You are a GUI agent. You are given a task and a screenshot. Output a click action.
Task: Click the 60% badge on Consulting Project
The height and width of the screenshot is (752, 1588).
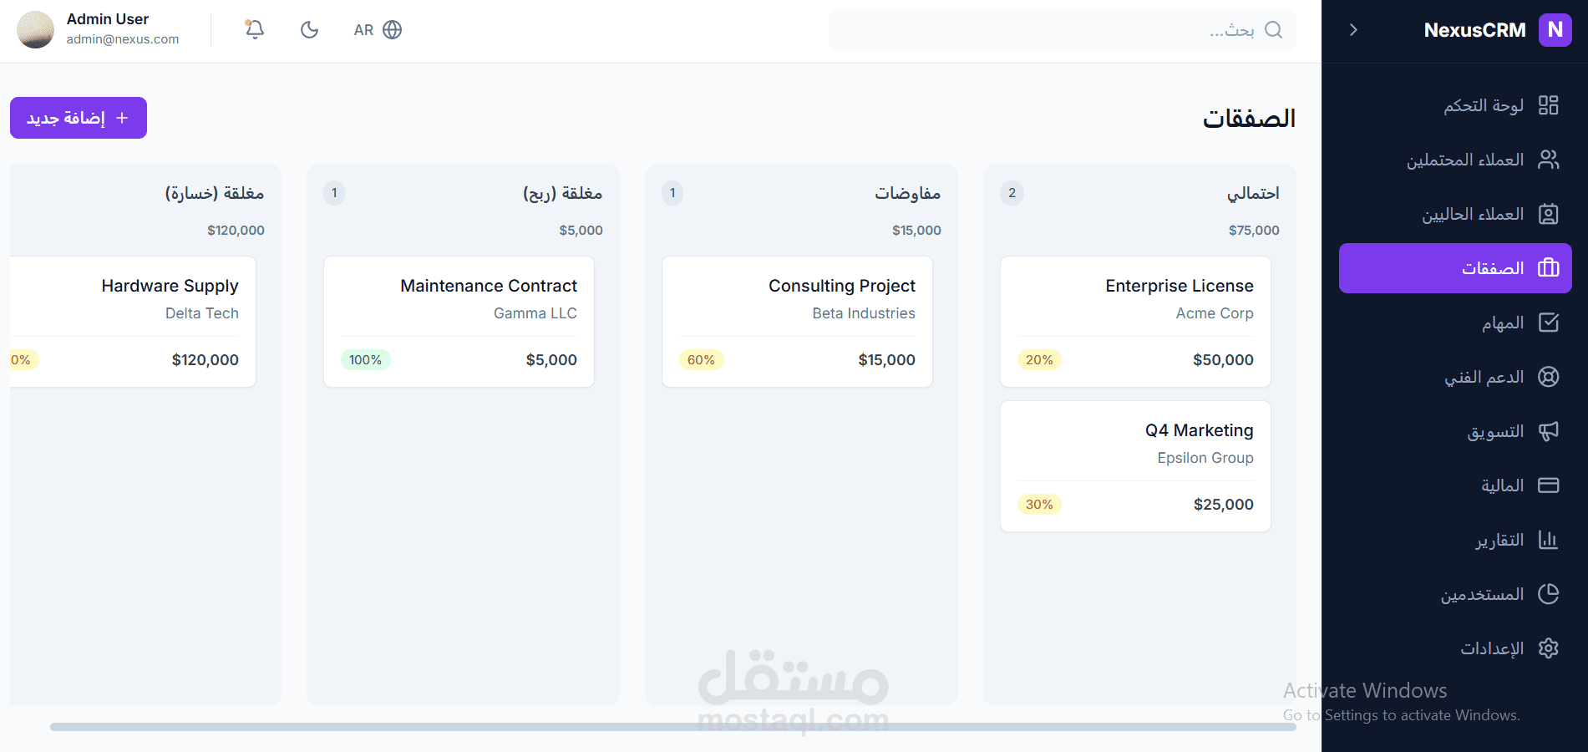point(701,360)
